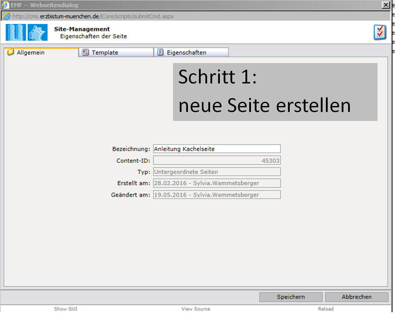Close the Webseitendialog window

pyautogui.click(x=386, y=5)
